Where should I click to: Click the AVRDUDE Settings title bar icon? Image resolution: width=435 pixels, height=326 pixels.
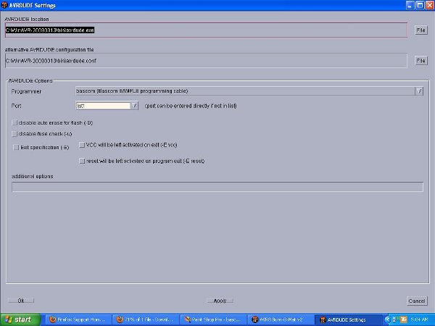[4, 5]
